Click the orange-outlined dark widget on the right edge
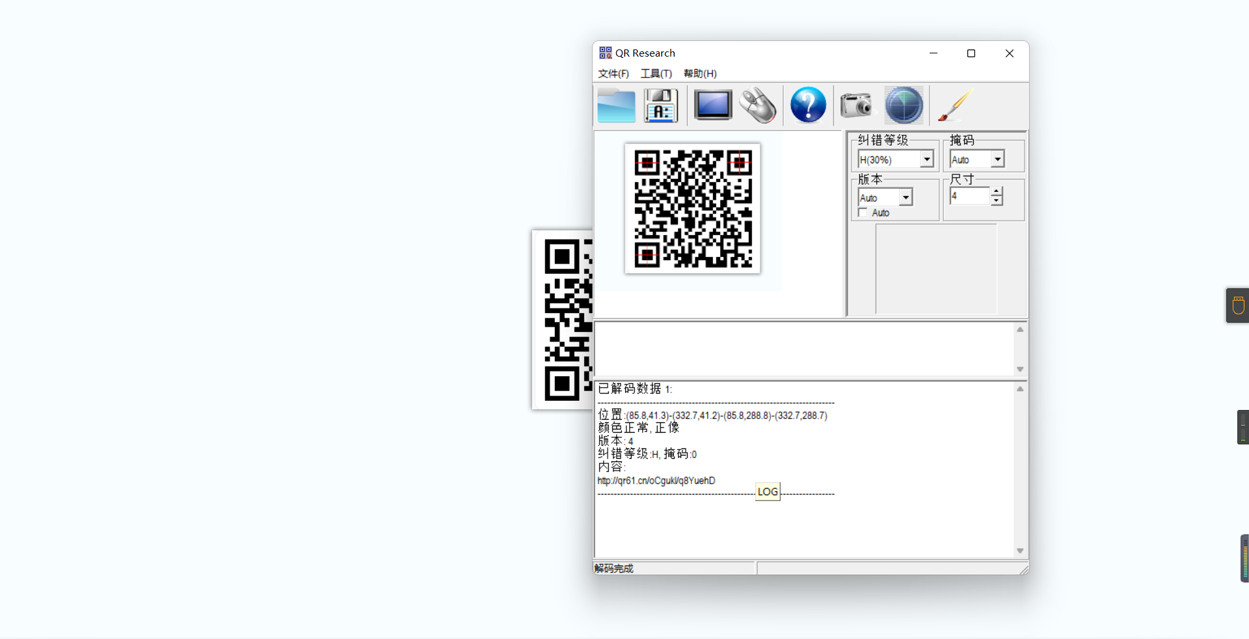Image resolution: width=1249 pixels, height=639 pixels. coord(1237,305)
